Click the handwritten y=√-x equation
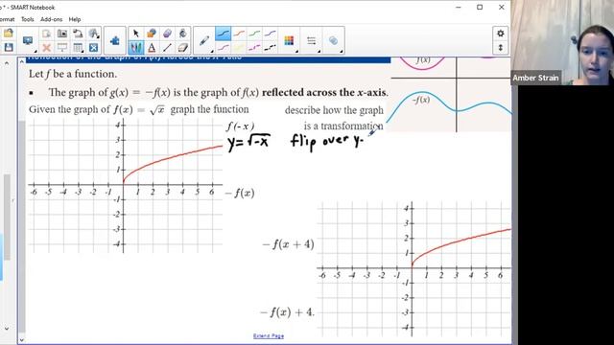Image resolution: width=614 pixels, height=345 pixels. pyautogui.click(x=248, y=143)
